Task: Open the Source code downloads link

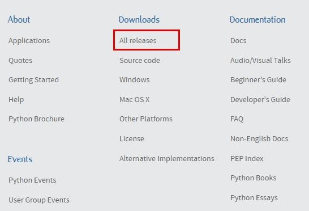Action: click(140, 60)
